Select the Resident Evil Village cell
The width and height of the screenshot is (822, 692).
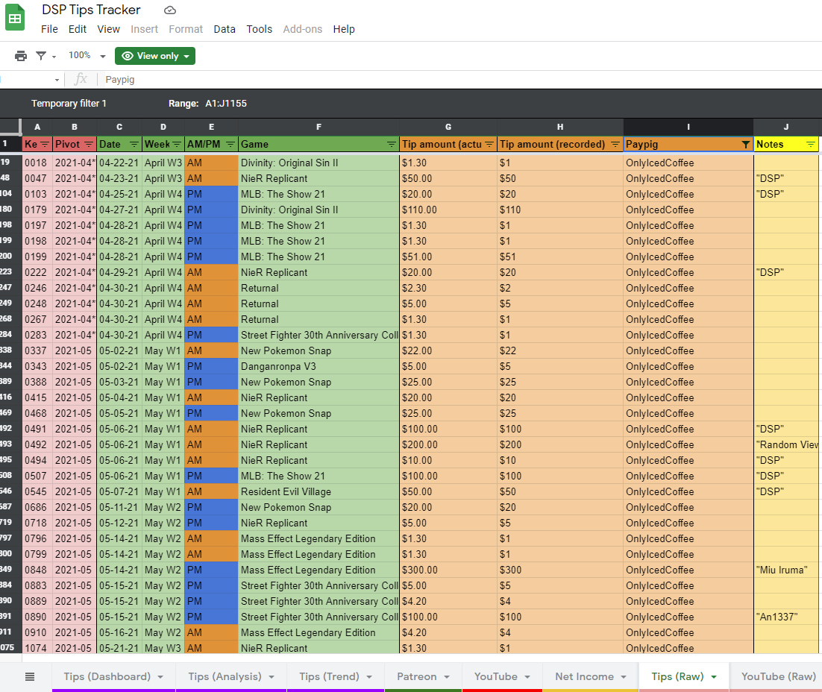click(319, 491)
